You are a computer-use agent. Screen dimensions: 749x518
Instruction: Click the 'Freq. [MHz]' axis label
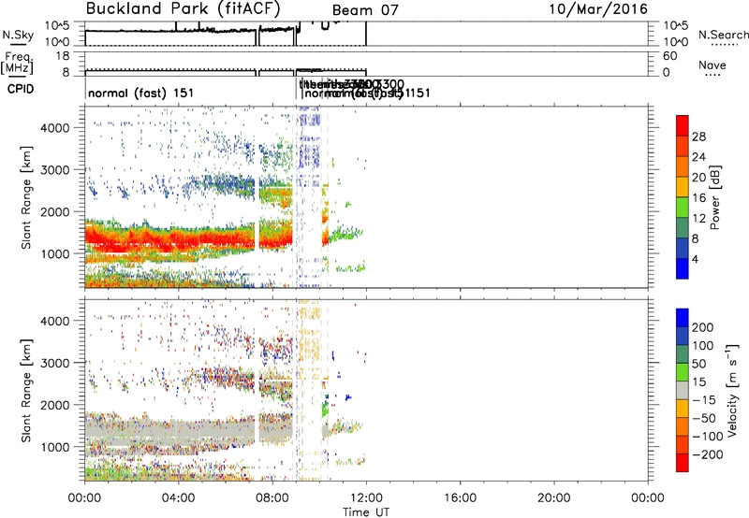tap(17, 63)
